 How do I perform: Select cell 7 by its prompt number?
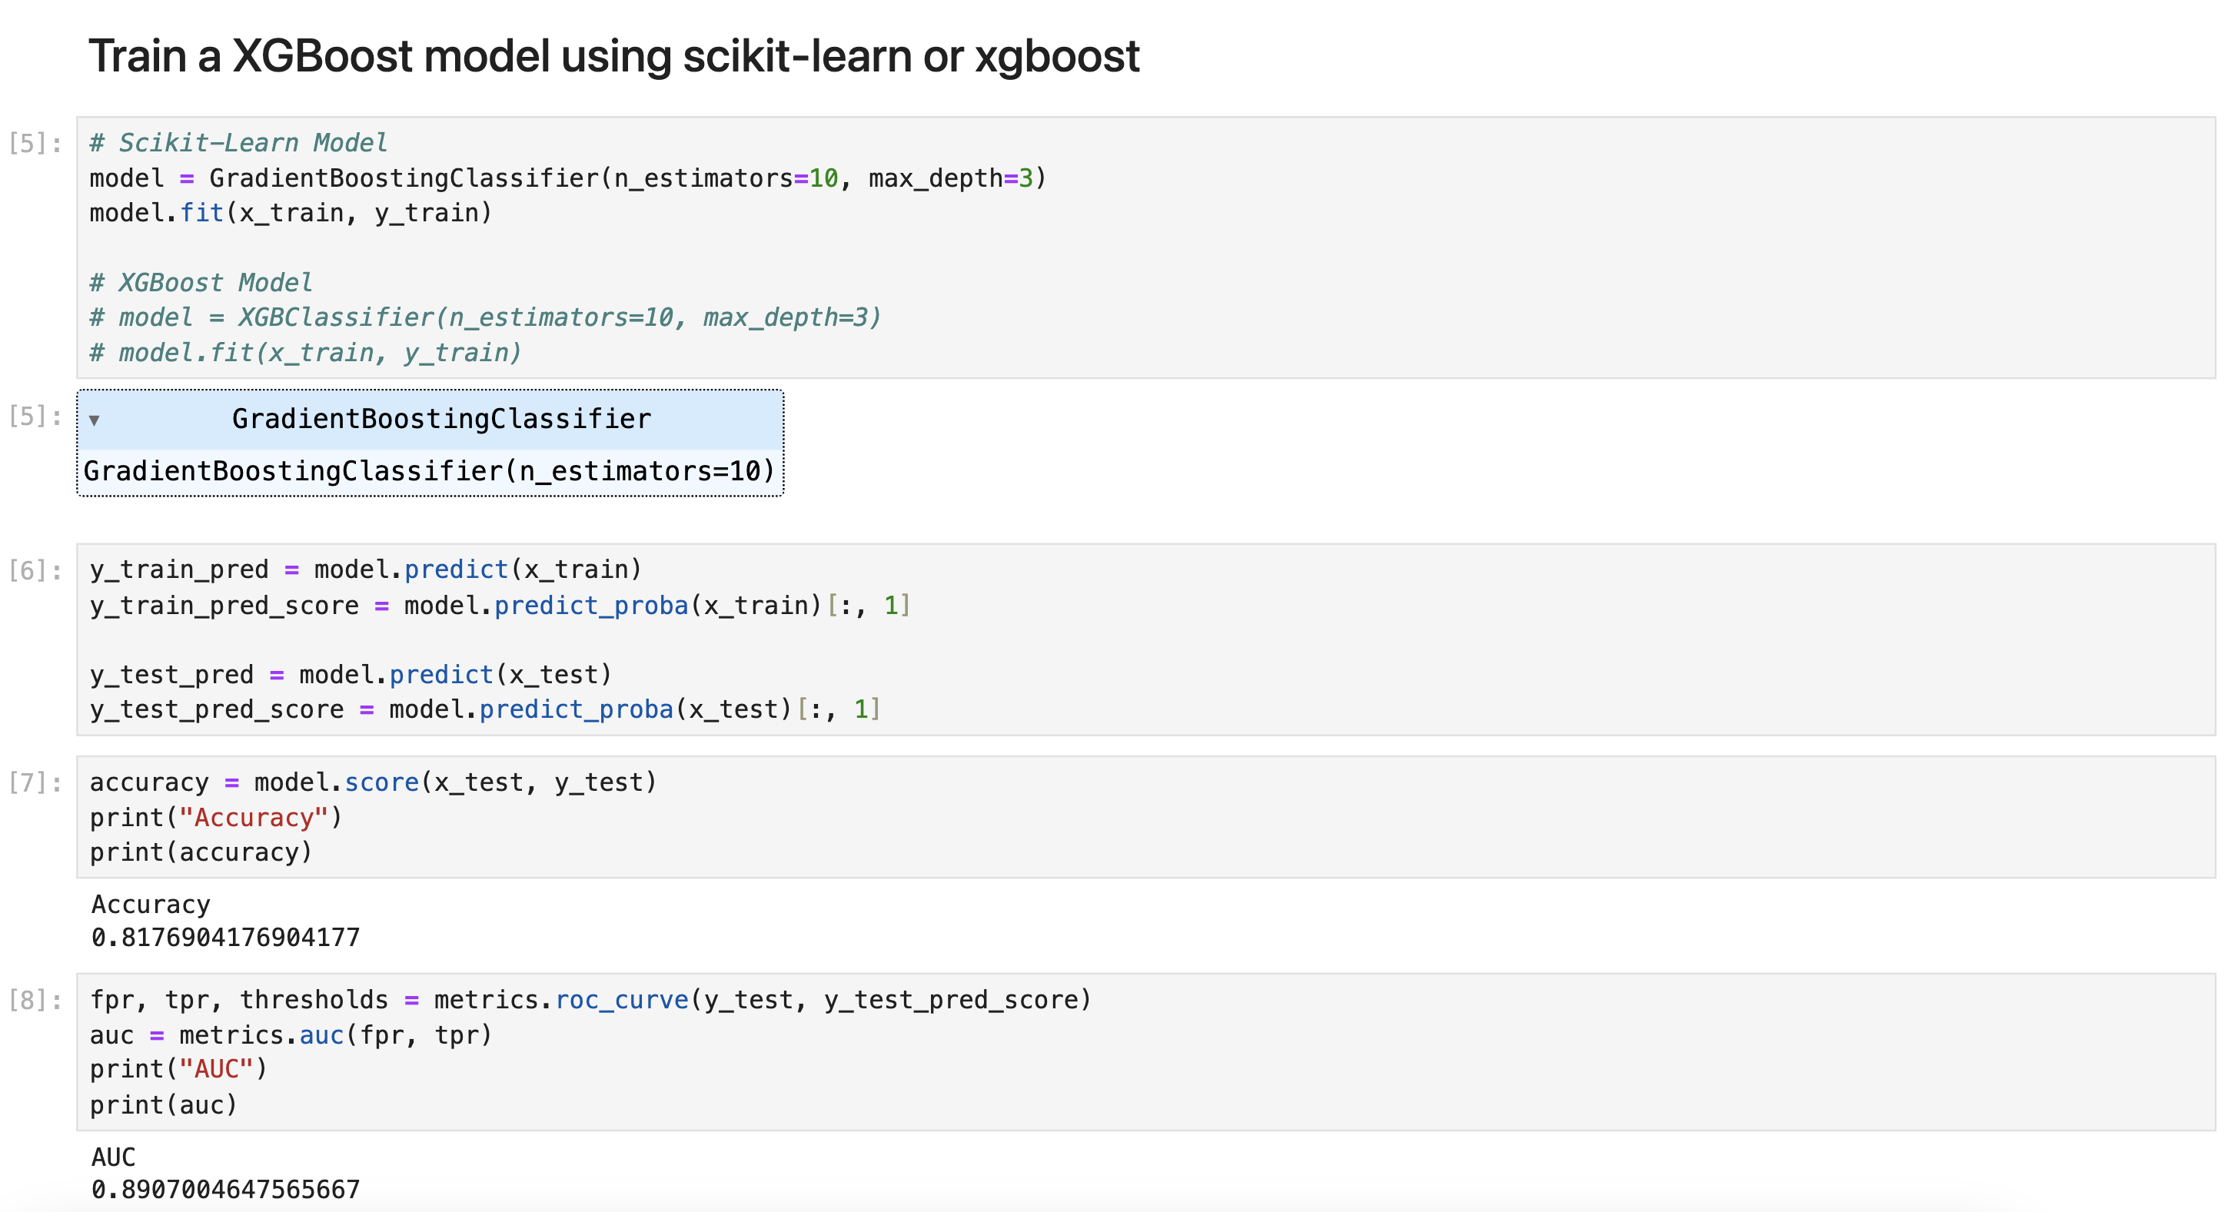click(x=35, y=783)
